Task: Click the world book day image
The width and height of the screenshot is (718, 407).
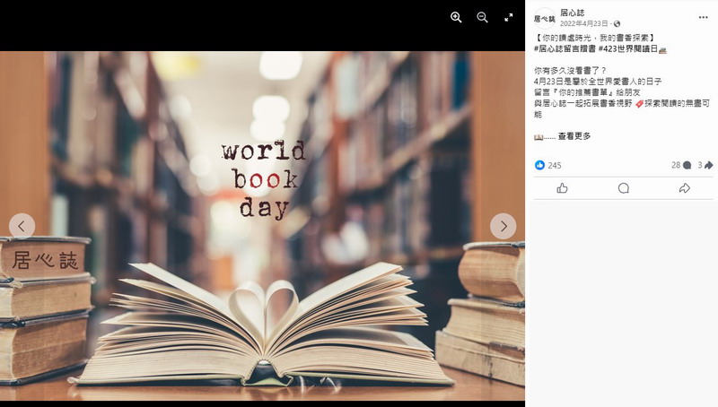Action: coord(262,226)
